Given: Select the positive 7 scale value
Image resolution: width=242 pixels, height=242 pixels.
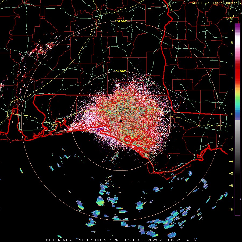Looking at the screenshot, I should pyautogui.click(x=232, y=30).
